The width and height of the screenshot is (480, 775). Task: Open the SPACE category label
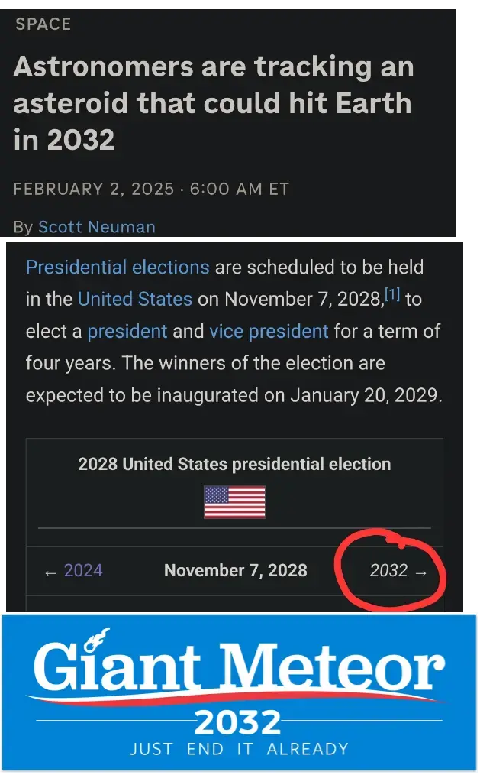coord(43,24)
